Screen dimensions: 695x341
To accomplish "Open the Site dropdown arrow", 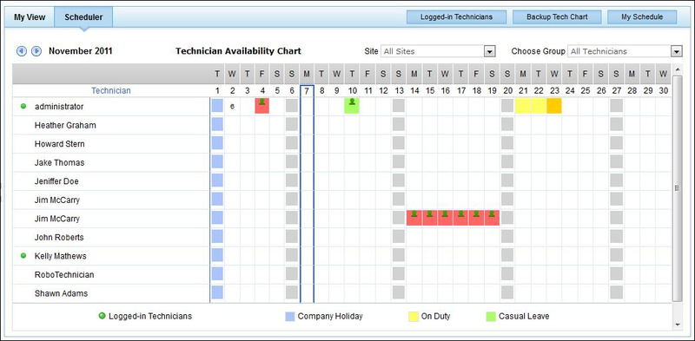I will point(489,51).
